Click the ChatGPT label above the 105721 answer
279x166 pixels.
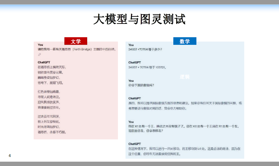[134, 62]
